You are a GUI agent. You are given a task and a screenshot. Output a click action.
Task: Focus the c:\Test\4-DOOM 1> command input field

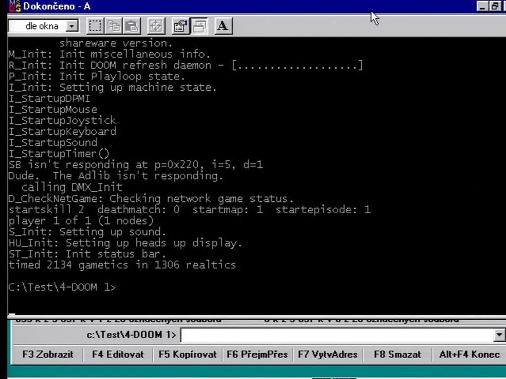337,335
